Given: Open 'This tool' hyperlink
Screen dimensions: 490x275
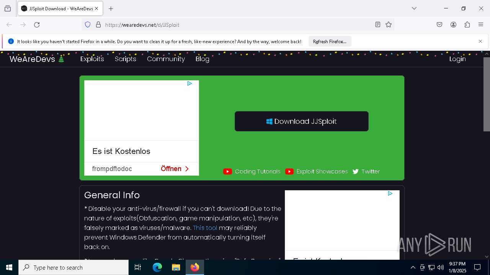Looking at the screenshot, I should point(205,228).
